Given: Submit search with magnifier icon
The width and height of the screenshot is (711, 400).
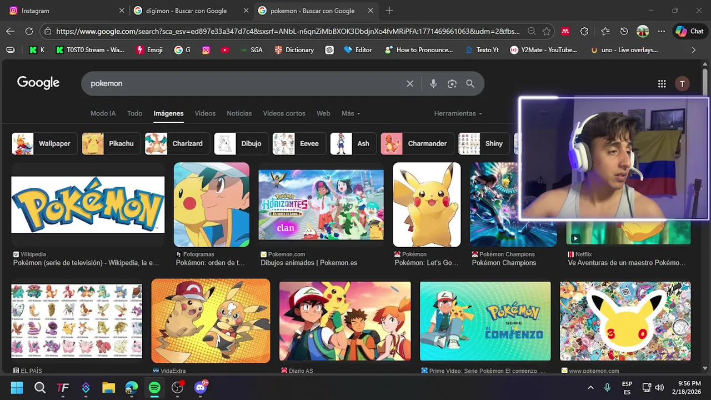Looking at the screenshot, I should 470,83.
